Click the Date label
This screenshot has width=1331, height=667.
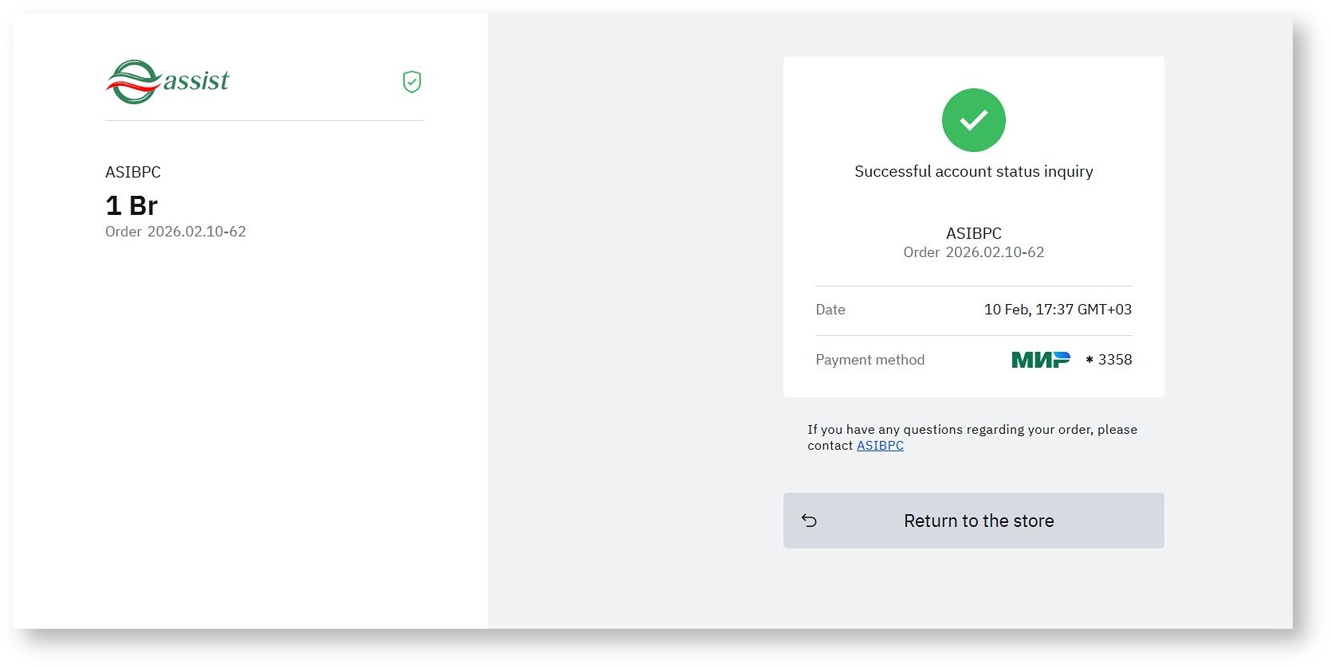830,310
